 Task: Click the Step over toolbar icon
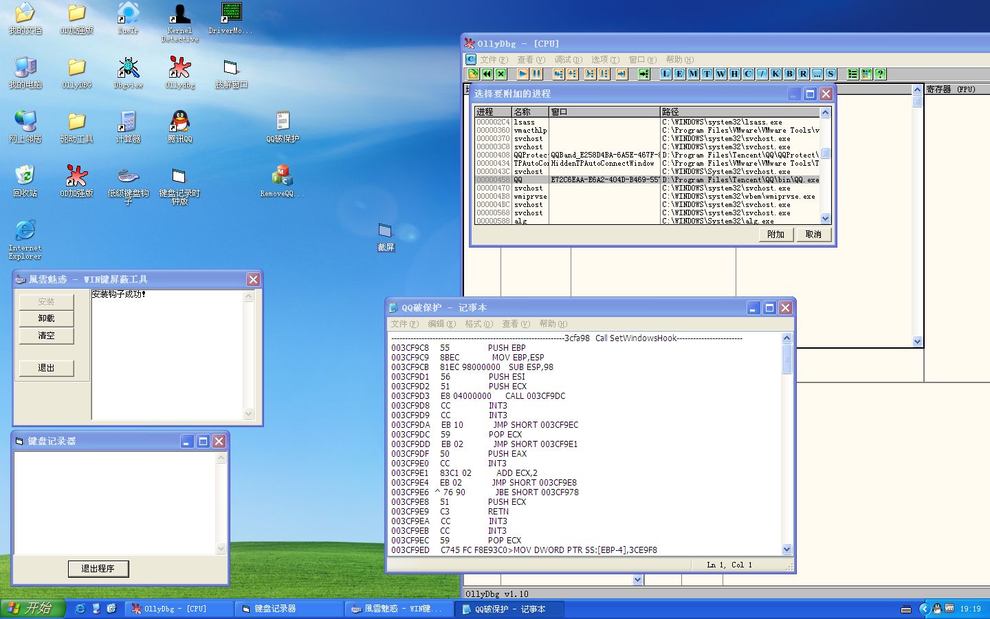pos(572,74)
